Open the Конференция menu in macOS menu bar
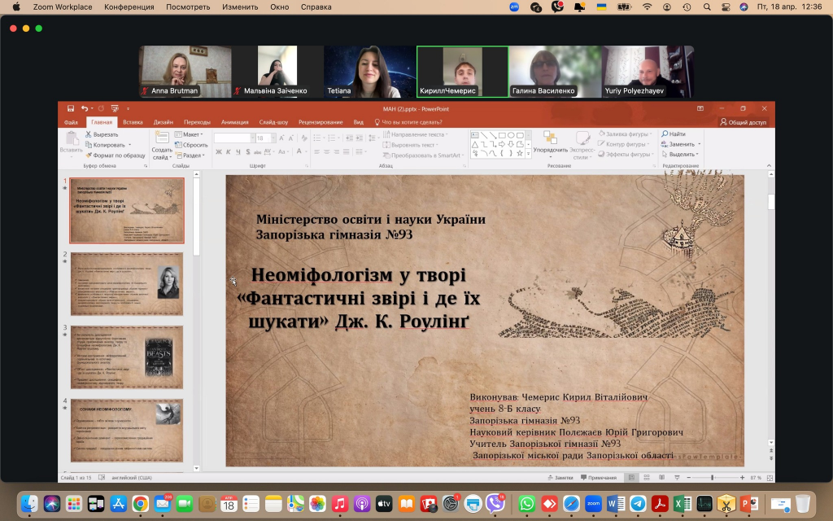Viewport: 833px width, 521px height. (129, 7)
